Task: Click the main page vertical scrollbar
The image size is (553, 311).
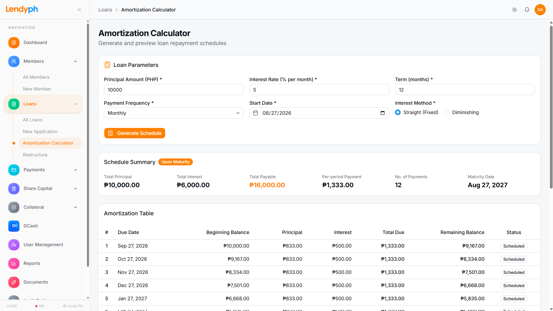Action: click(551, 107)
